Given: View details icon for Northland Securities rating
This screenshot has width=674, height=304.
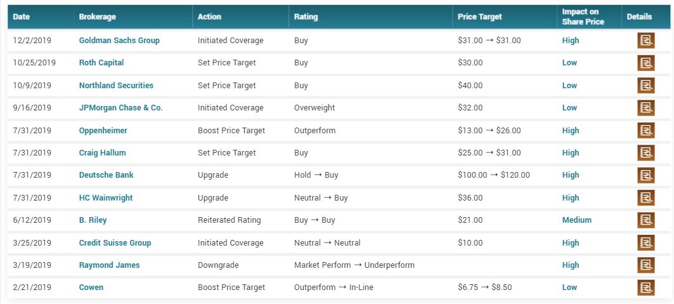Looking at the screenshot, I should [645, 86].
